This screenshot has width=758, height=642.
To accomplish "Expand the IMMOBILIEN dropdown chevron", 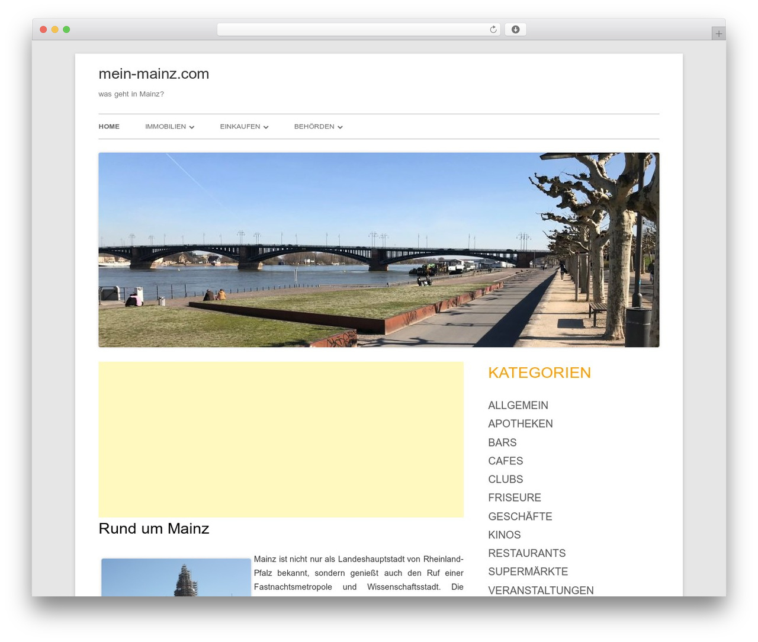I will pyautogui.click(x=192, y=127).
